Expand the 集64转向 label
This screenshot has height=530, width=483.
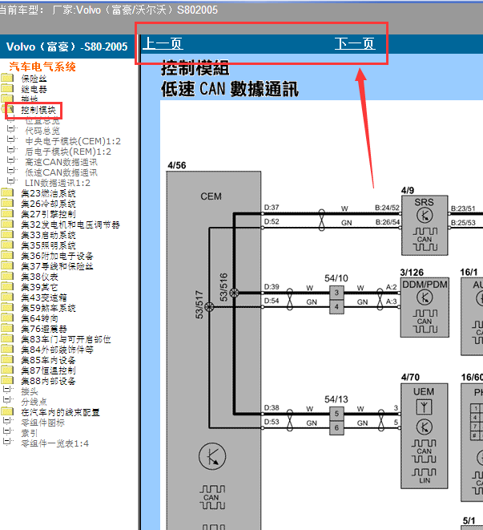coord(39,318)
